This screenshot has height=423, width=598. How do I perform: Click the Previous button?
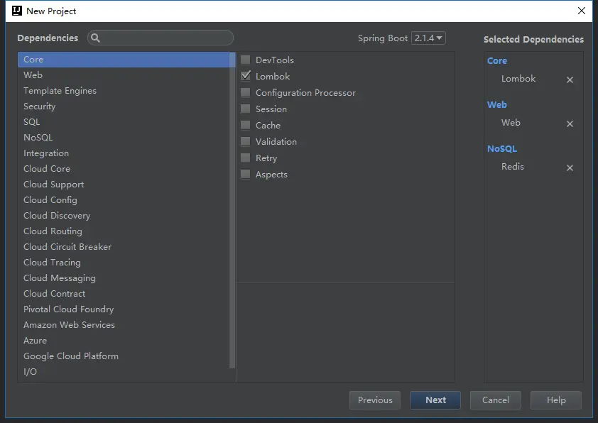click(375, 400)
